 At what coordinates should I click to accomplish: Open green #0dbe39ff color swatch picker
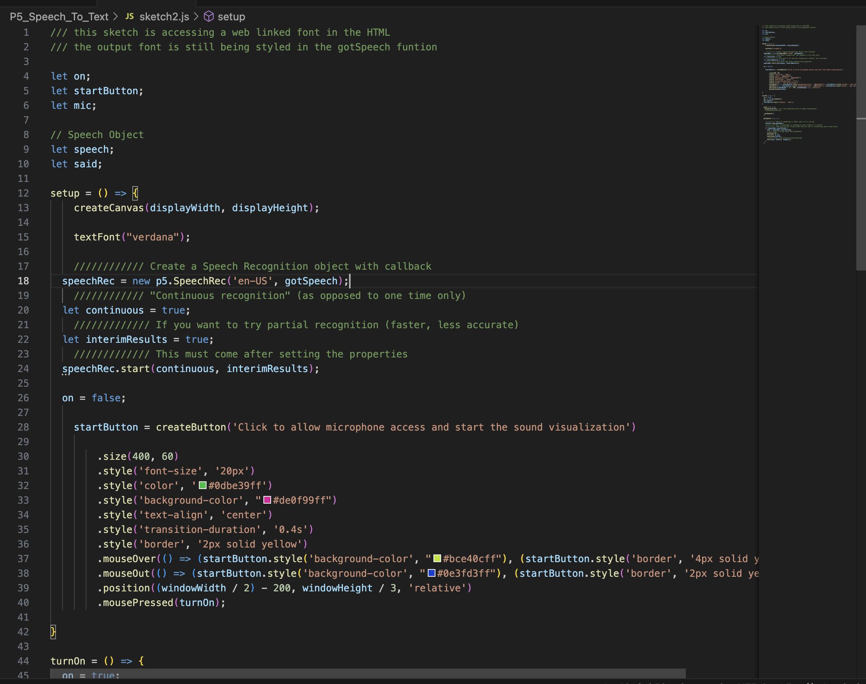point(203,485)
